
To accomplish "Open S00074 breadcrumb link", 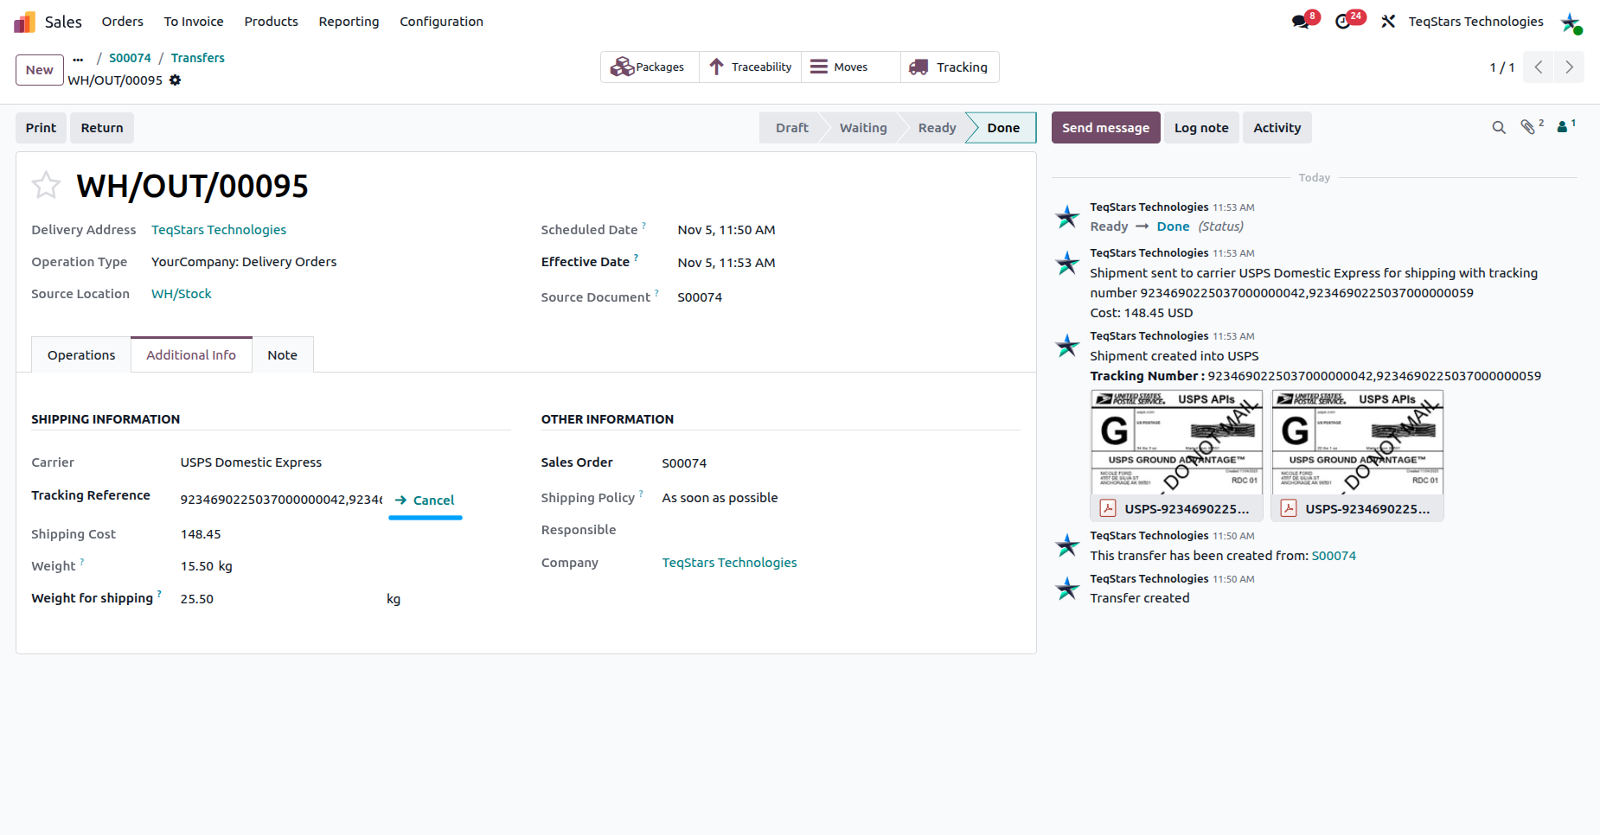I will [x=130, y=58].
